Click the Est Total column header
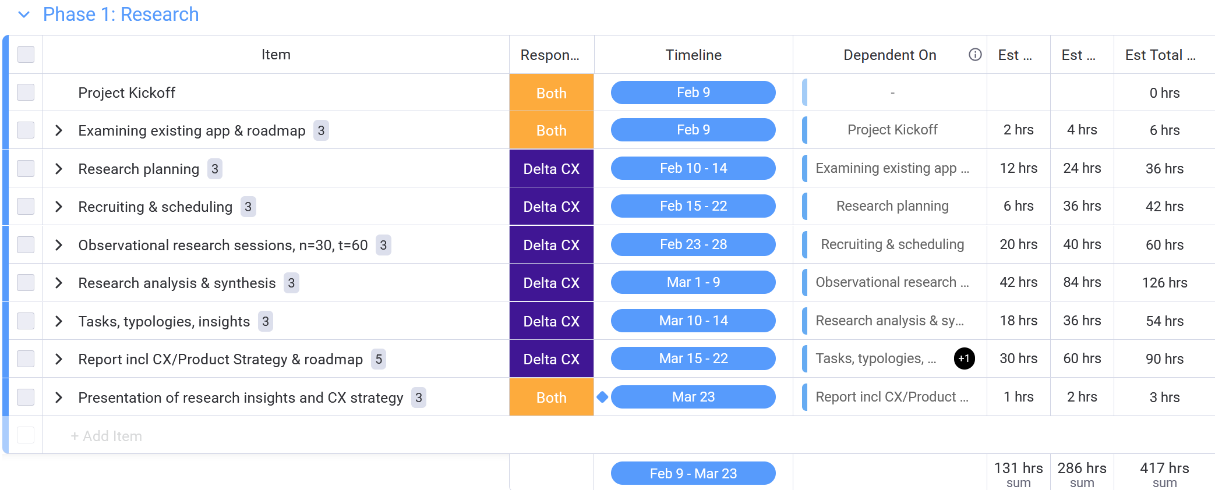Viewport: 1215px width, 490px height. [x=1160, y=55]
